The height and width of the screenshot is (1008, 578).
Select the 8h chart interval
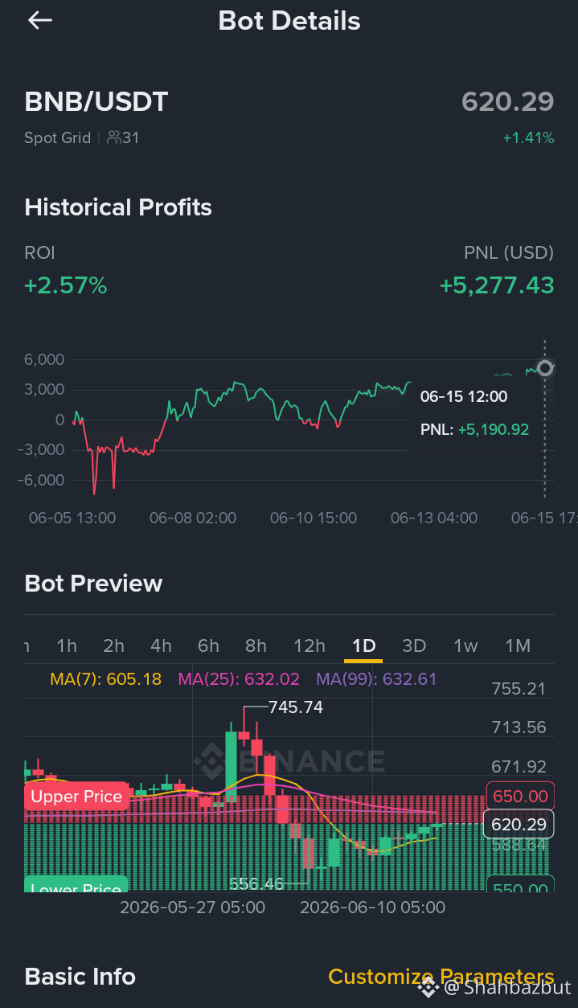click(x=256, y=645)
